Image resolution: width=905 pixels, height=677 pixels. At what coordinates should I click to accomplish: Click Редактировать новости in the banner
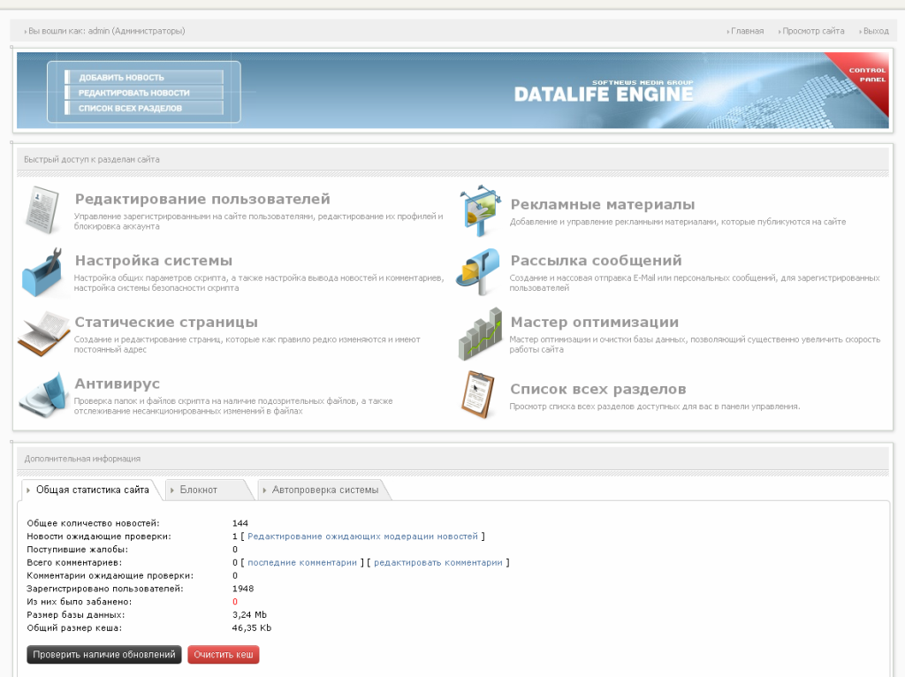pyautogui.click(x=133, y=93)
